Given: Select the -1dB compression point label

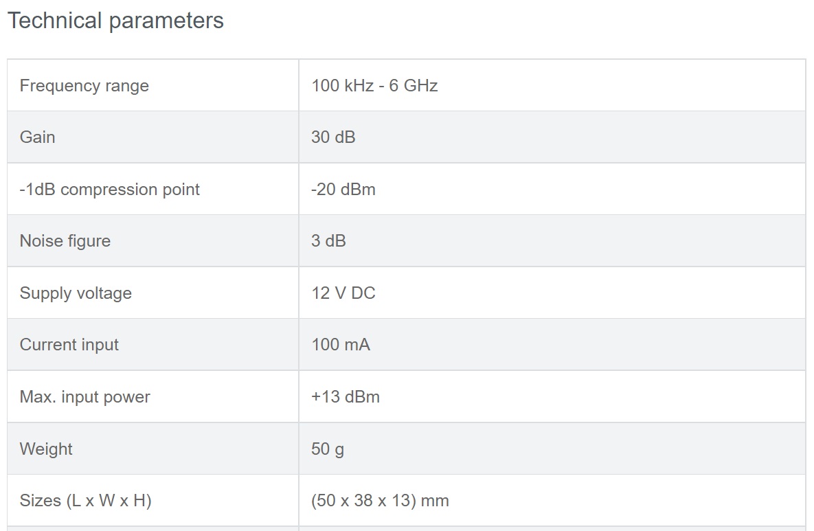Looking at the screenshot, I should (x=110, y=190).
